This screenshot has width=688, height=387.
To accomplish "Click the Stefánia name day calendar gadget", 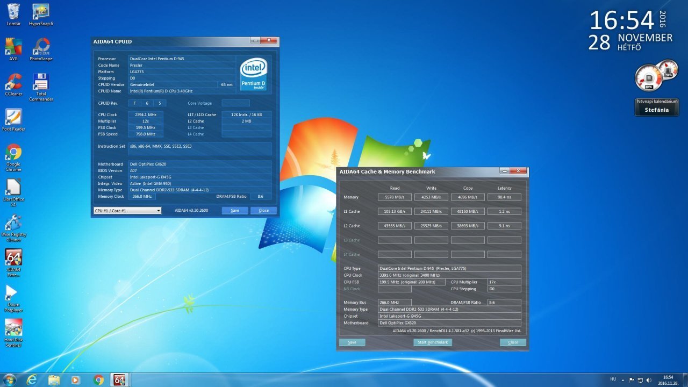I will (x=656, y=106).
